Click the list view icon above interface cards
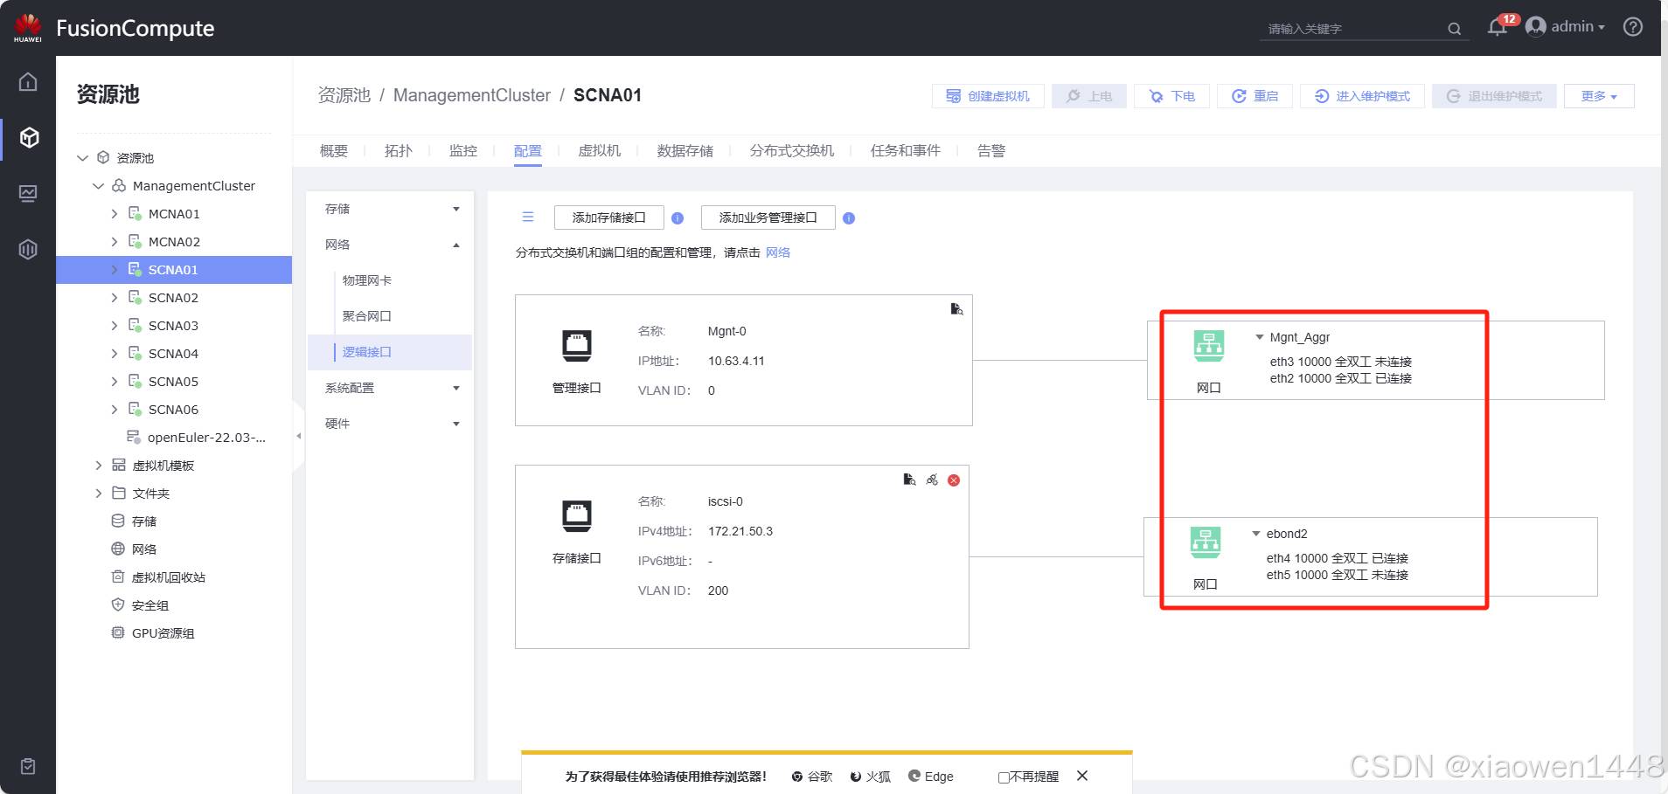Screen dimensions: 1668x794 528,217
